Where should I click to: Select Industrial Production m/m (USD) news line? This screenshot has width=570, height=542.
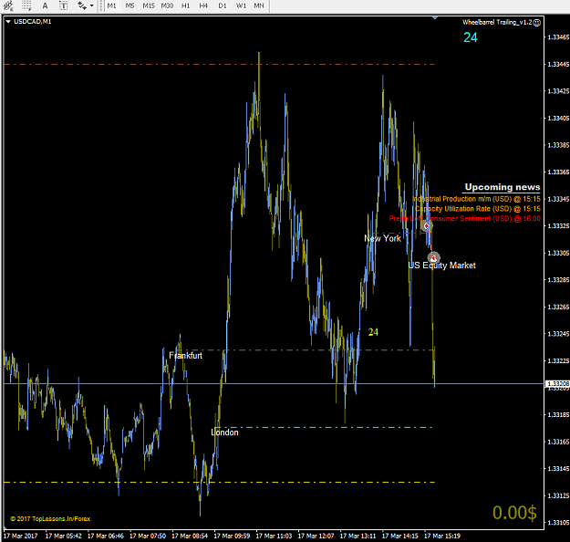click(477, 199)
